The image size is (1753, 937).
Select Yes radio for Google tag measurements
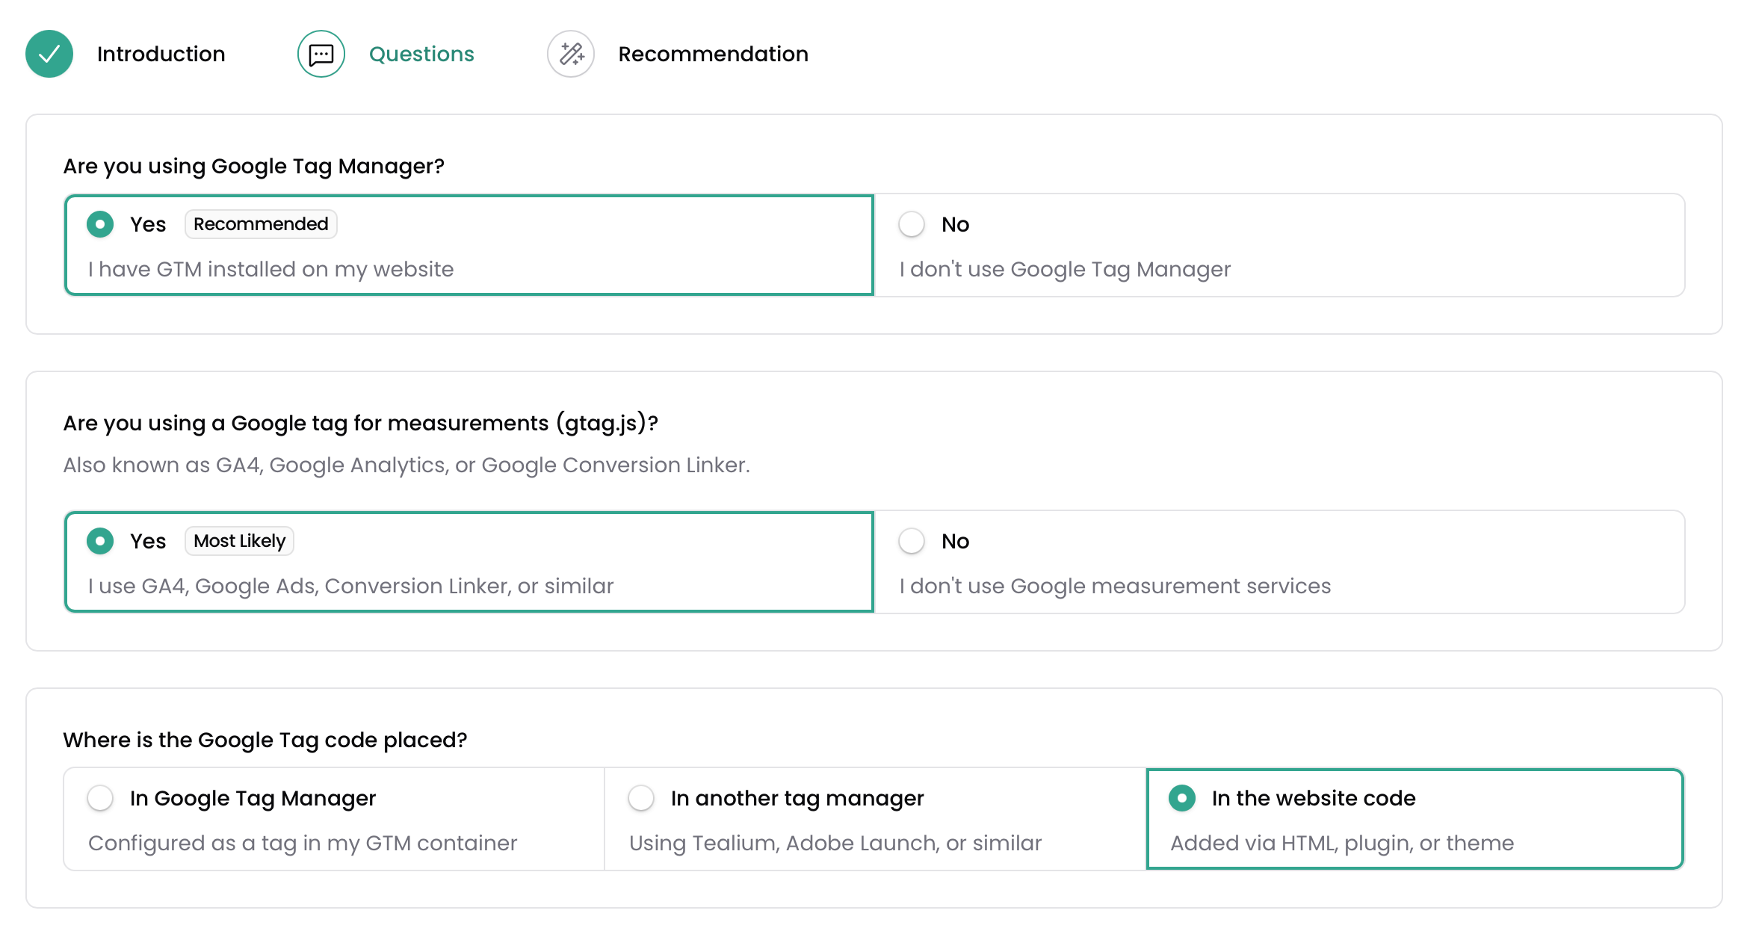[x=100, y=541]
